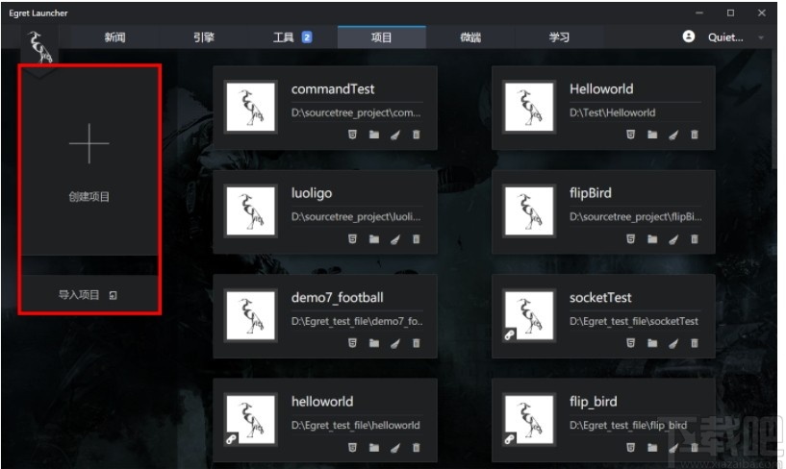Select the demo7_football project thumbnail
The image size is (786, 469).
pos(251,316)
